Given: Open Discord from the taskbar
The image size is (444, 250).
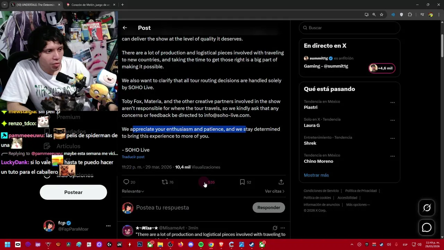Looking at the screenshot, I should (x=190, y=244).
